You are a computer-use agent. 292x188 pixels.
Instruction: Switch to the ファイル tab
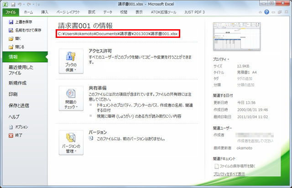[x=10, y=12]
